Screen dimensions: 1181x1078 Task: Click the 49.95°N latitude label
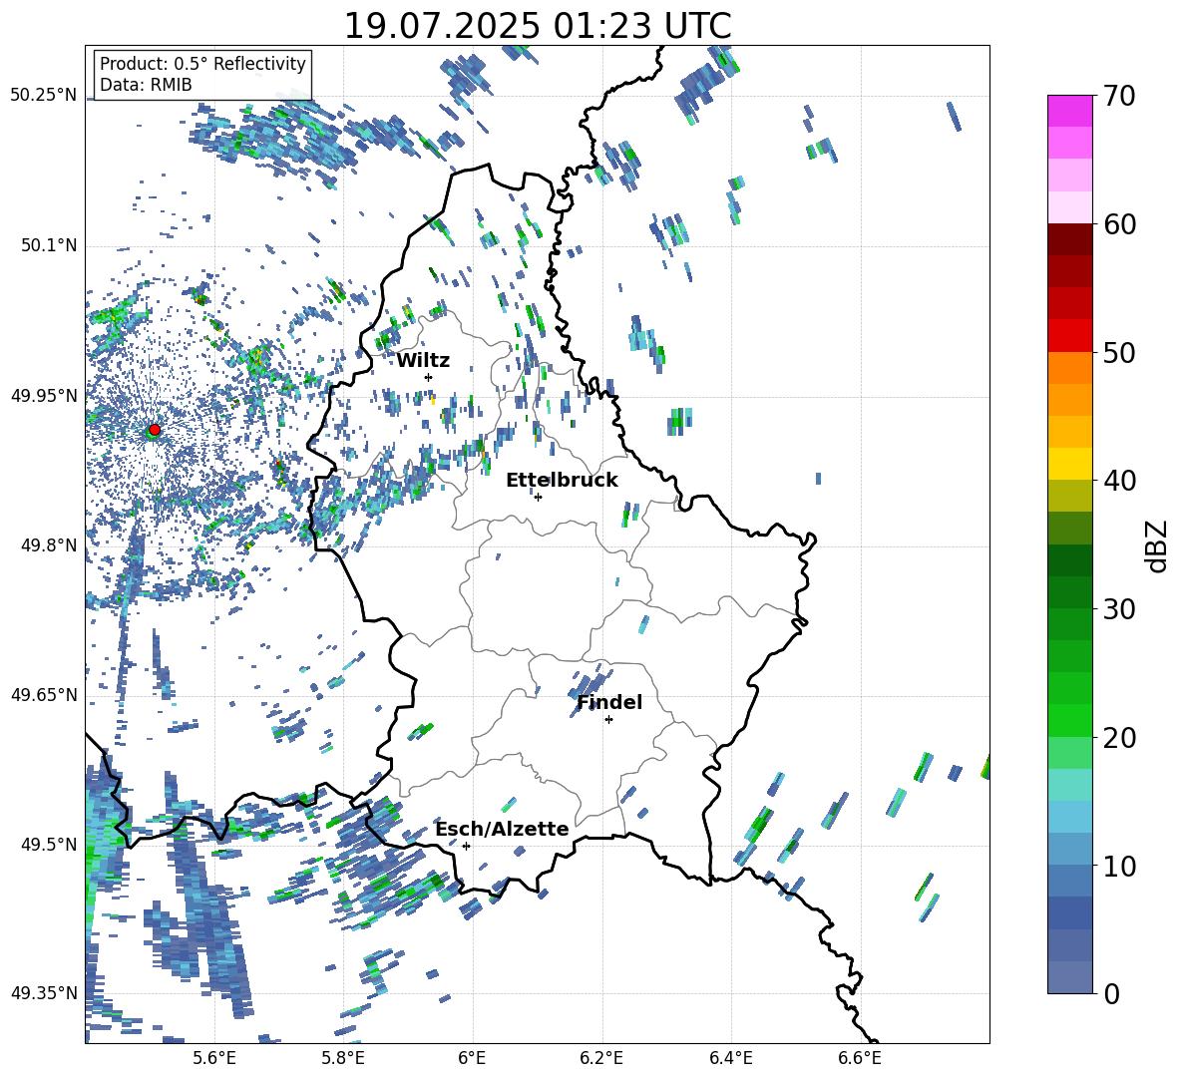coord(44,395)
